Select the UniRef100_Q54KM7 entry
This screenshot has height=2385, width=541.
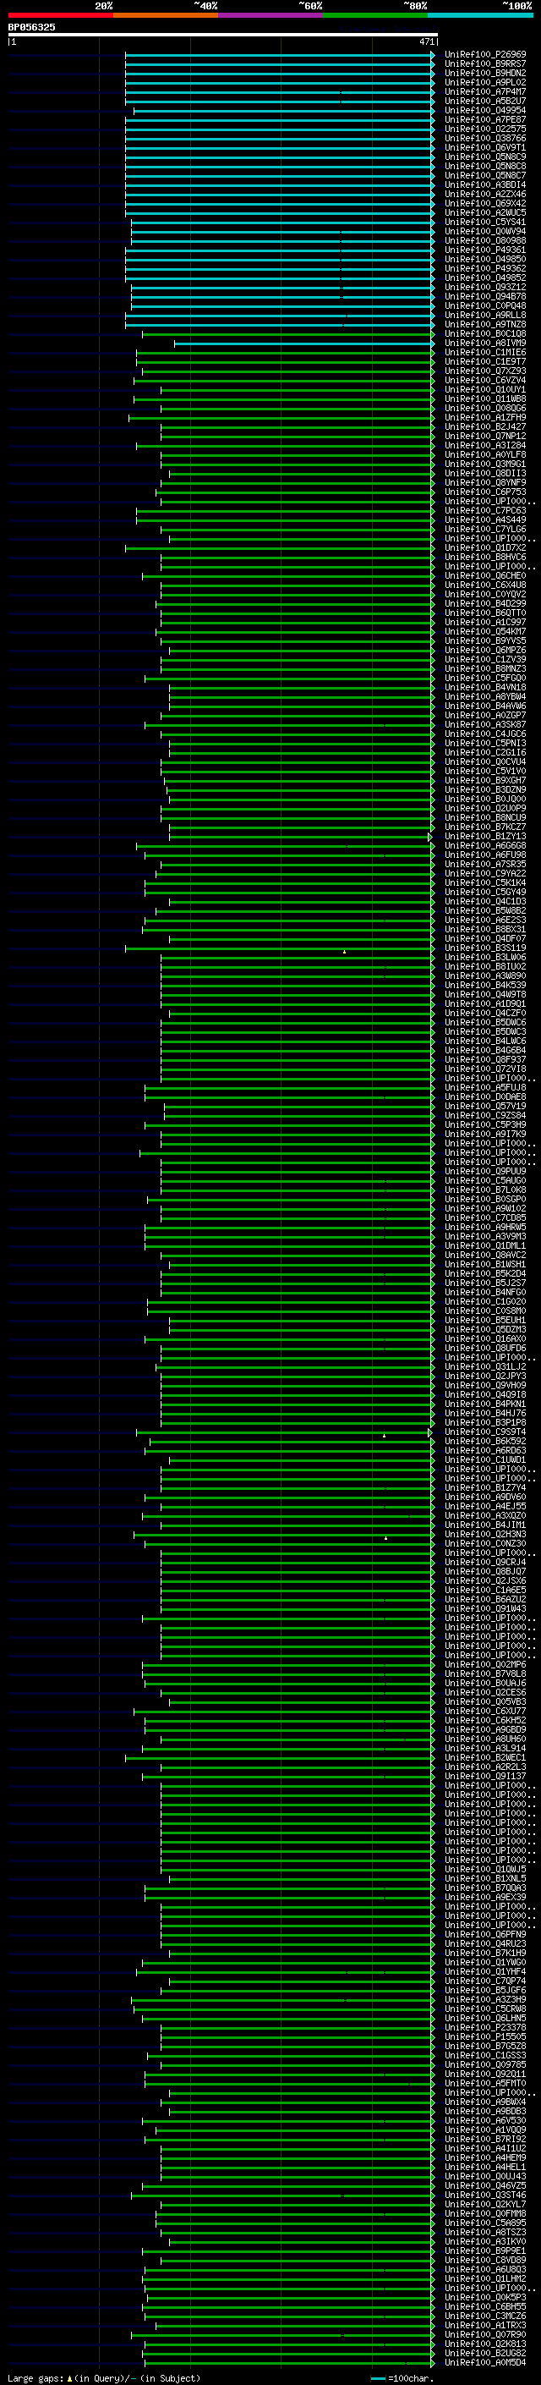coord(484,631)
